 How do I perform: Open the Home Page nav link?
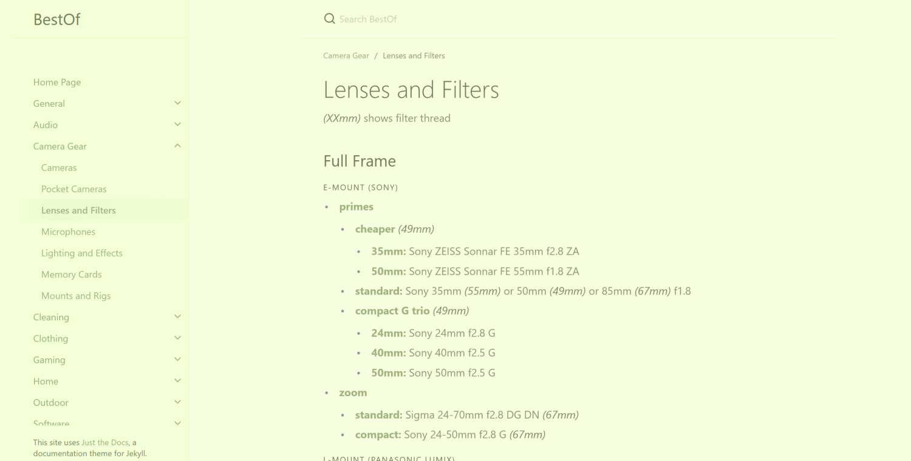pyautogui.click(x=57, y=82)
